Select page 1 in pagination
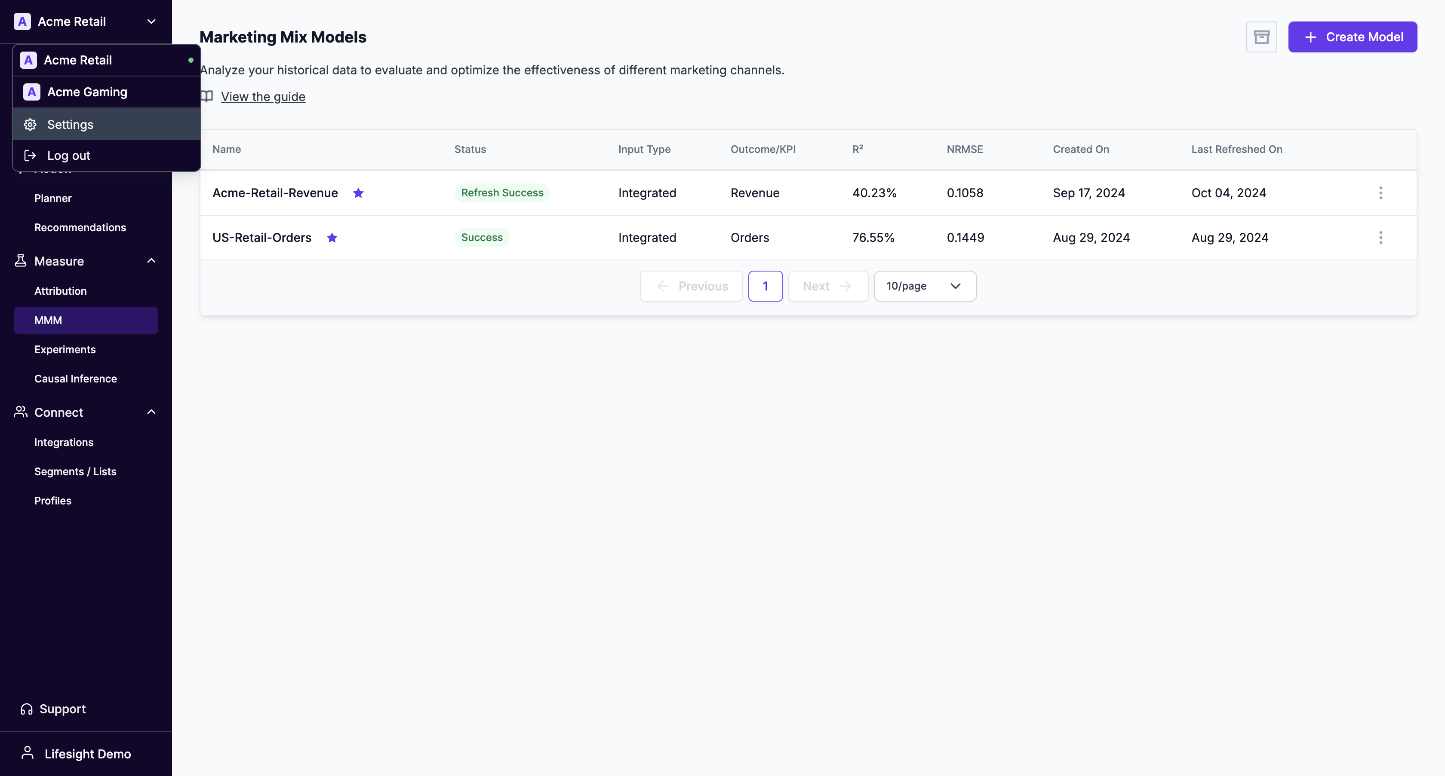The image size is (1445, 776). pyautogui.click(x=765, y=286)
